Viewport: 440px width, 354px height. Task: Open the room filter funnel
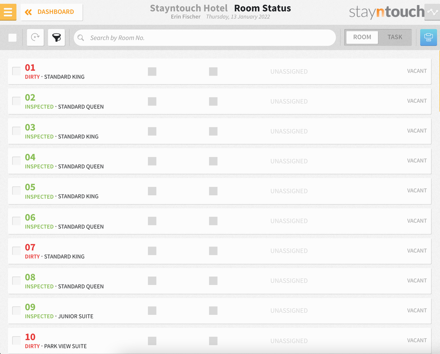56,37
